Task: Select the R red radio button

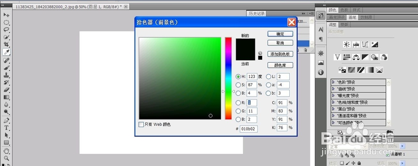Action: point(238,103)
